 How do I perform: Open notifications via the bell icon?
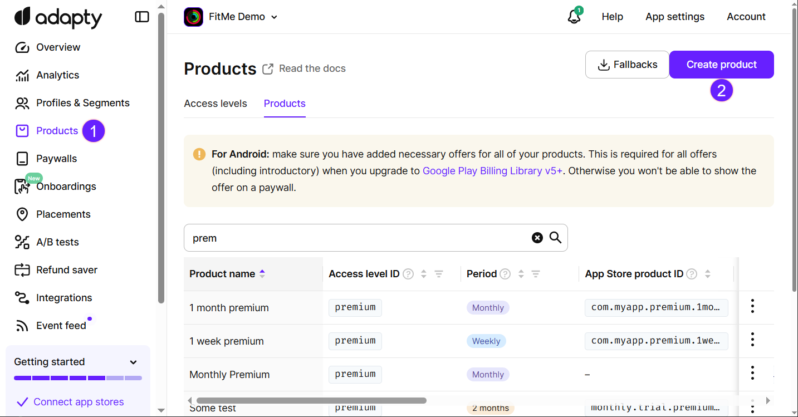(574, 17)
